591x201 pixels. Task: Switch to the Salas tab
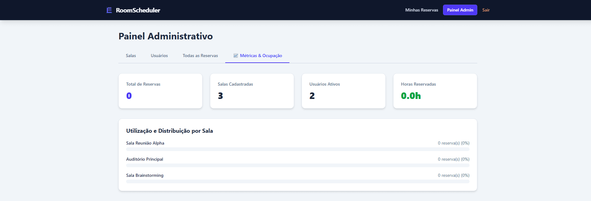pyautogui.click(x=131, y=56)
